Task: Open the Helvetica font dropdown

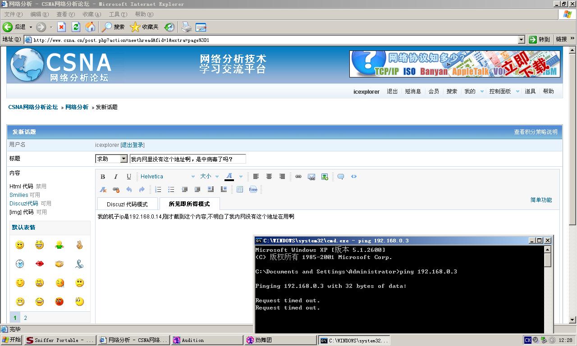Action: click(x=167, y=177)
